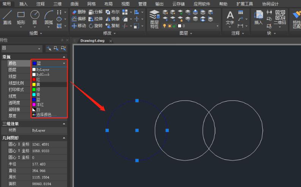Click the 移动 move tool
Image resolution: width=301 pixels, height=187 pixels.
point(79,26)
